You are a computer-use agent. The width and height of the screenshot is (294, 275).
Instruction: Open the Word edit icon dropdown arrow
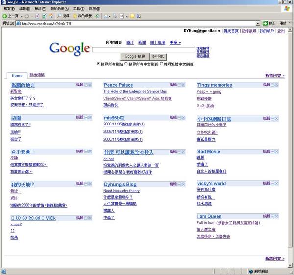[x=127, y=16]
